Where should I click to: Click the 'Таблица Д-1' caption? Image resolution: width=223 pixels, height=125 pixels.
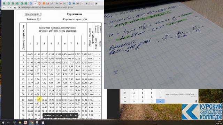(x=34, y=19)
